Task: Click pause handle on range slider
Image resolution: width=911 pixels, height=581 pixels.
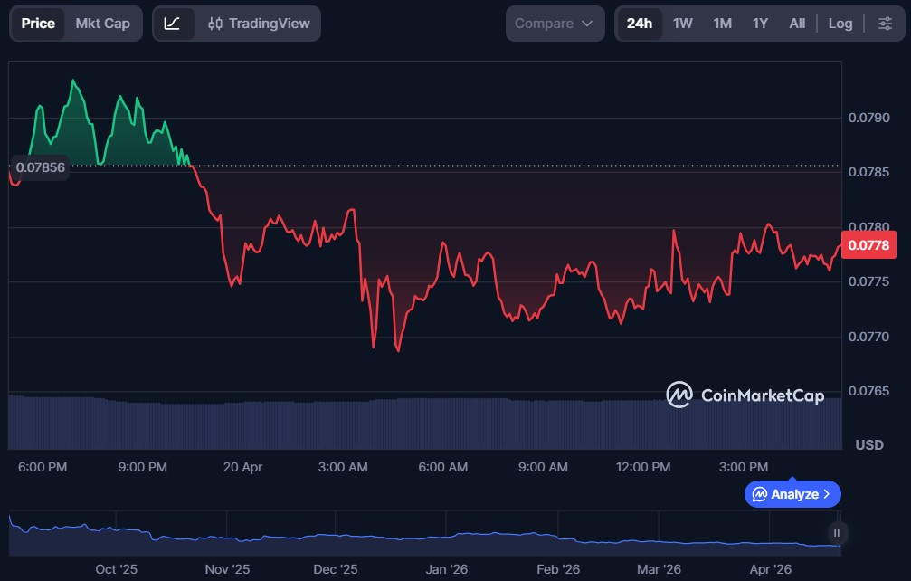Action: tap(837, 532)
